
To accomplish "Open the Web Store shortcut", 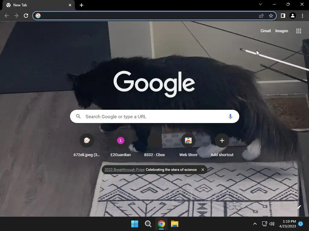I will tap(188, 145).
